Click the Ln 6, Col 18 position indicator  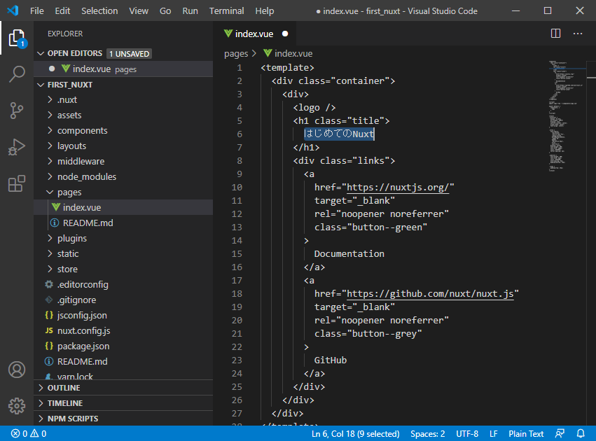[355, 433]
